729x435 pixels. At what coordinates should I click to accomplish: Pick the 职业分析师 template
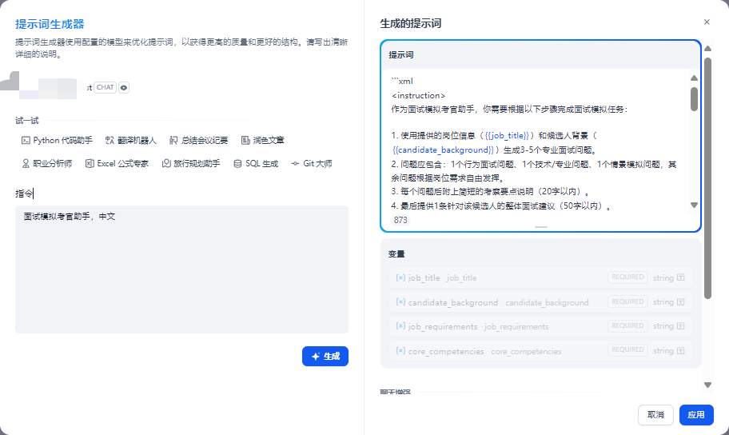[x=47, y=163]
